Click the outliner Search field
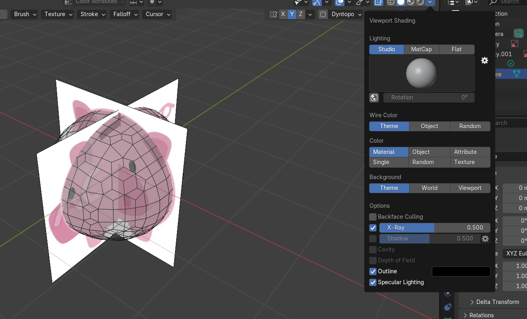Viewport: 527px width, 319px height. pos(507,2)
